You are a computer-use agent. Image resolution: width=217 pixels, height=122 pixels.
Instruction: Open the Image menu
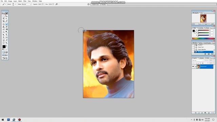(10, 1)
